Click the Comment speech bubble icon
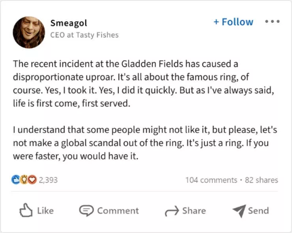 click(x=86, y=211)
